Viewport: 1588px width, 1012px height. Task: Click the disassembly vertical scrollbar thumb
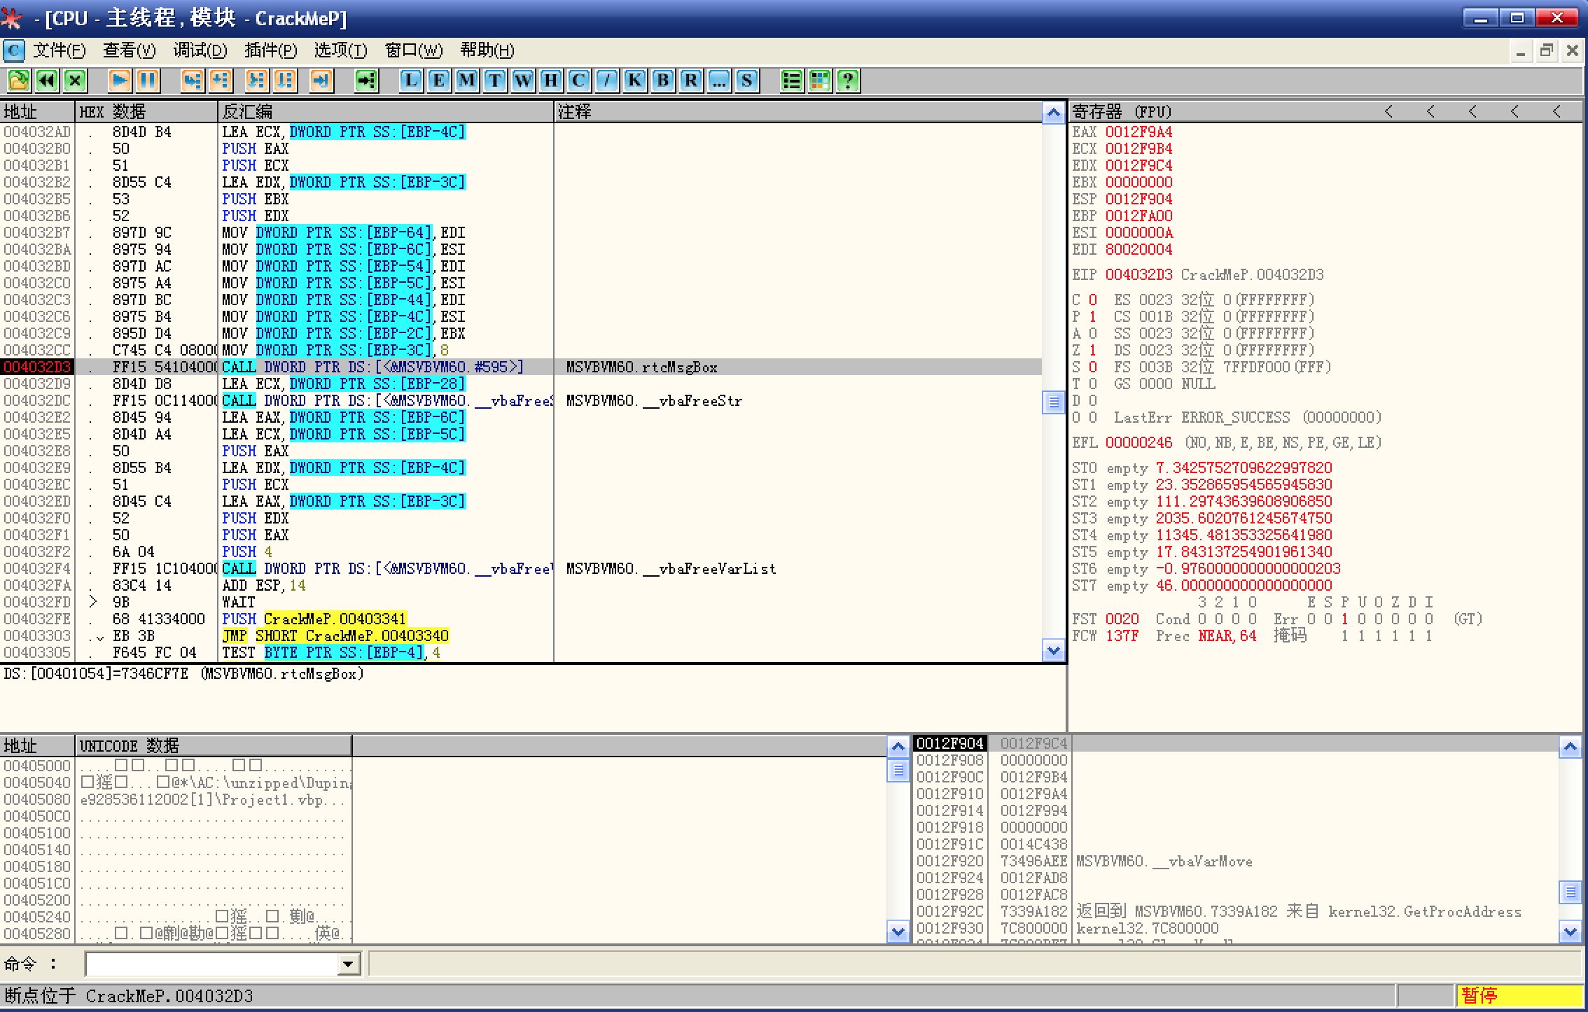click(x=1053, y=402)
